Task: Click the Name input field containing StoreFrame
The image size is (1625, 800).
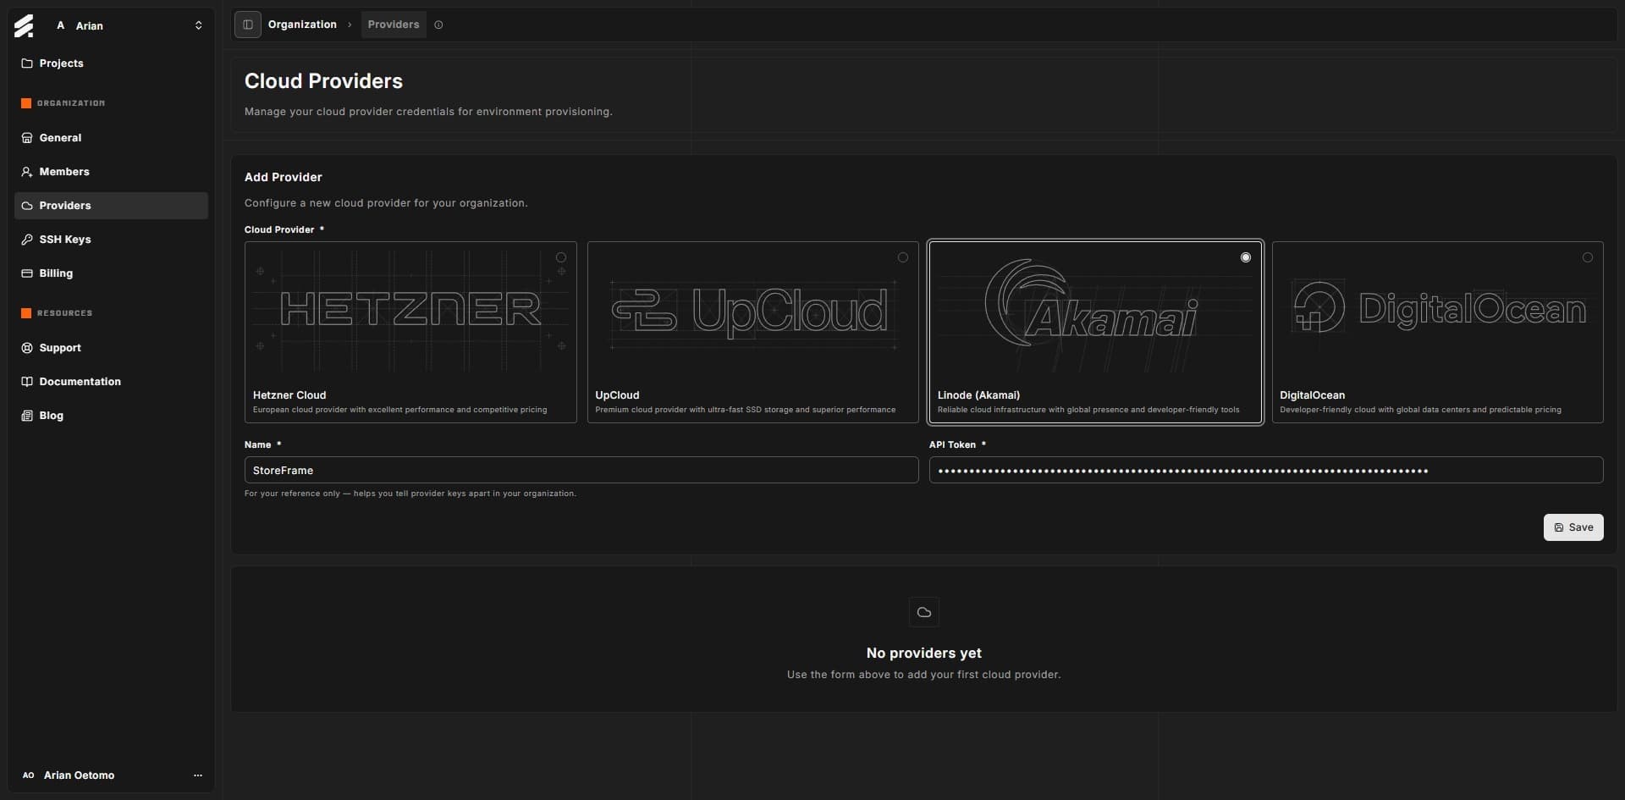Action: click(581, 471)
